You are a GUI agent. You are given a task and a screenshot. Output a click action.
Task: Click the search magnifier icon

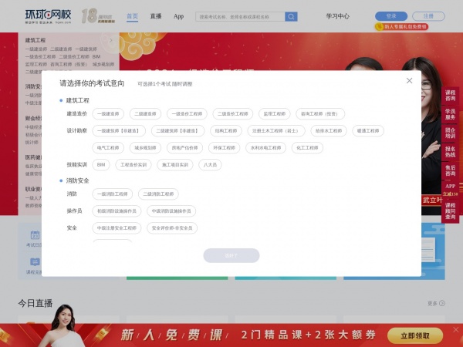point(291,16)
